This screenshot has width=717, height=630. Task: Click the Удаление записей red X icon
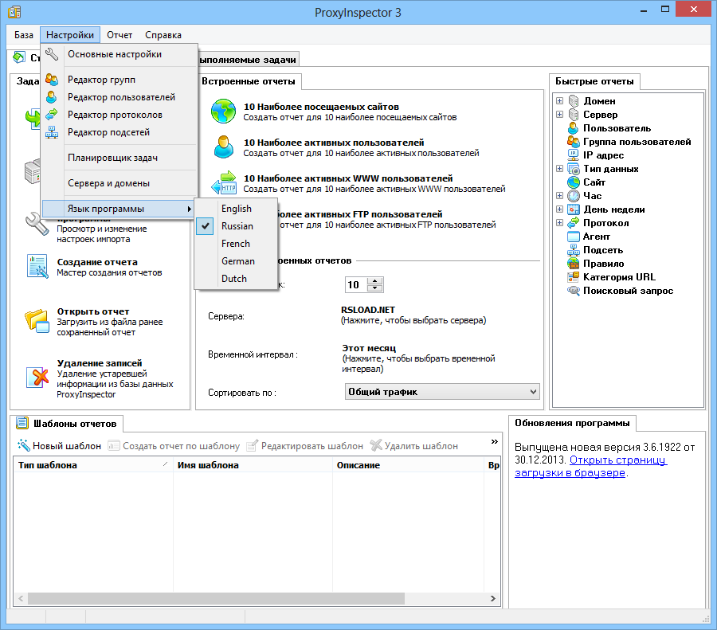click(x=37, y=378)
